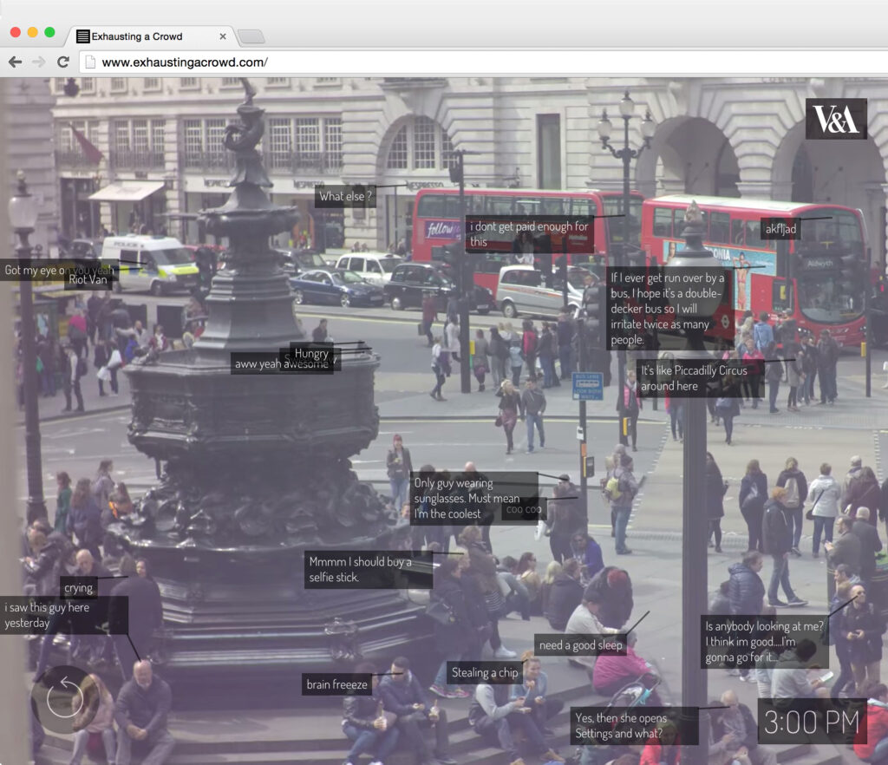Open a new browser tab

251,36
